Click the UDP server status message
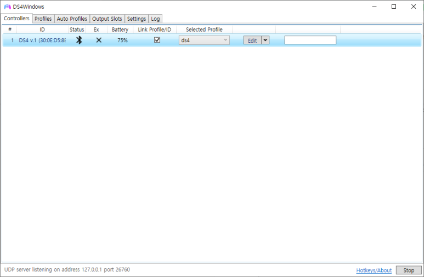 [x=67, y=269]
